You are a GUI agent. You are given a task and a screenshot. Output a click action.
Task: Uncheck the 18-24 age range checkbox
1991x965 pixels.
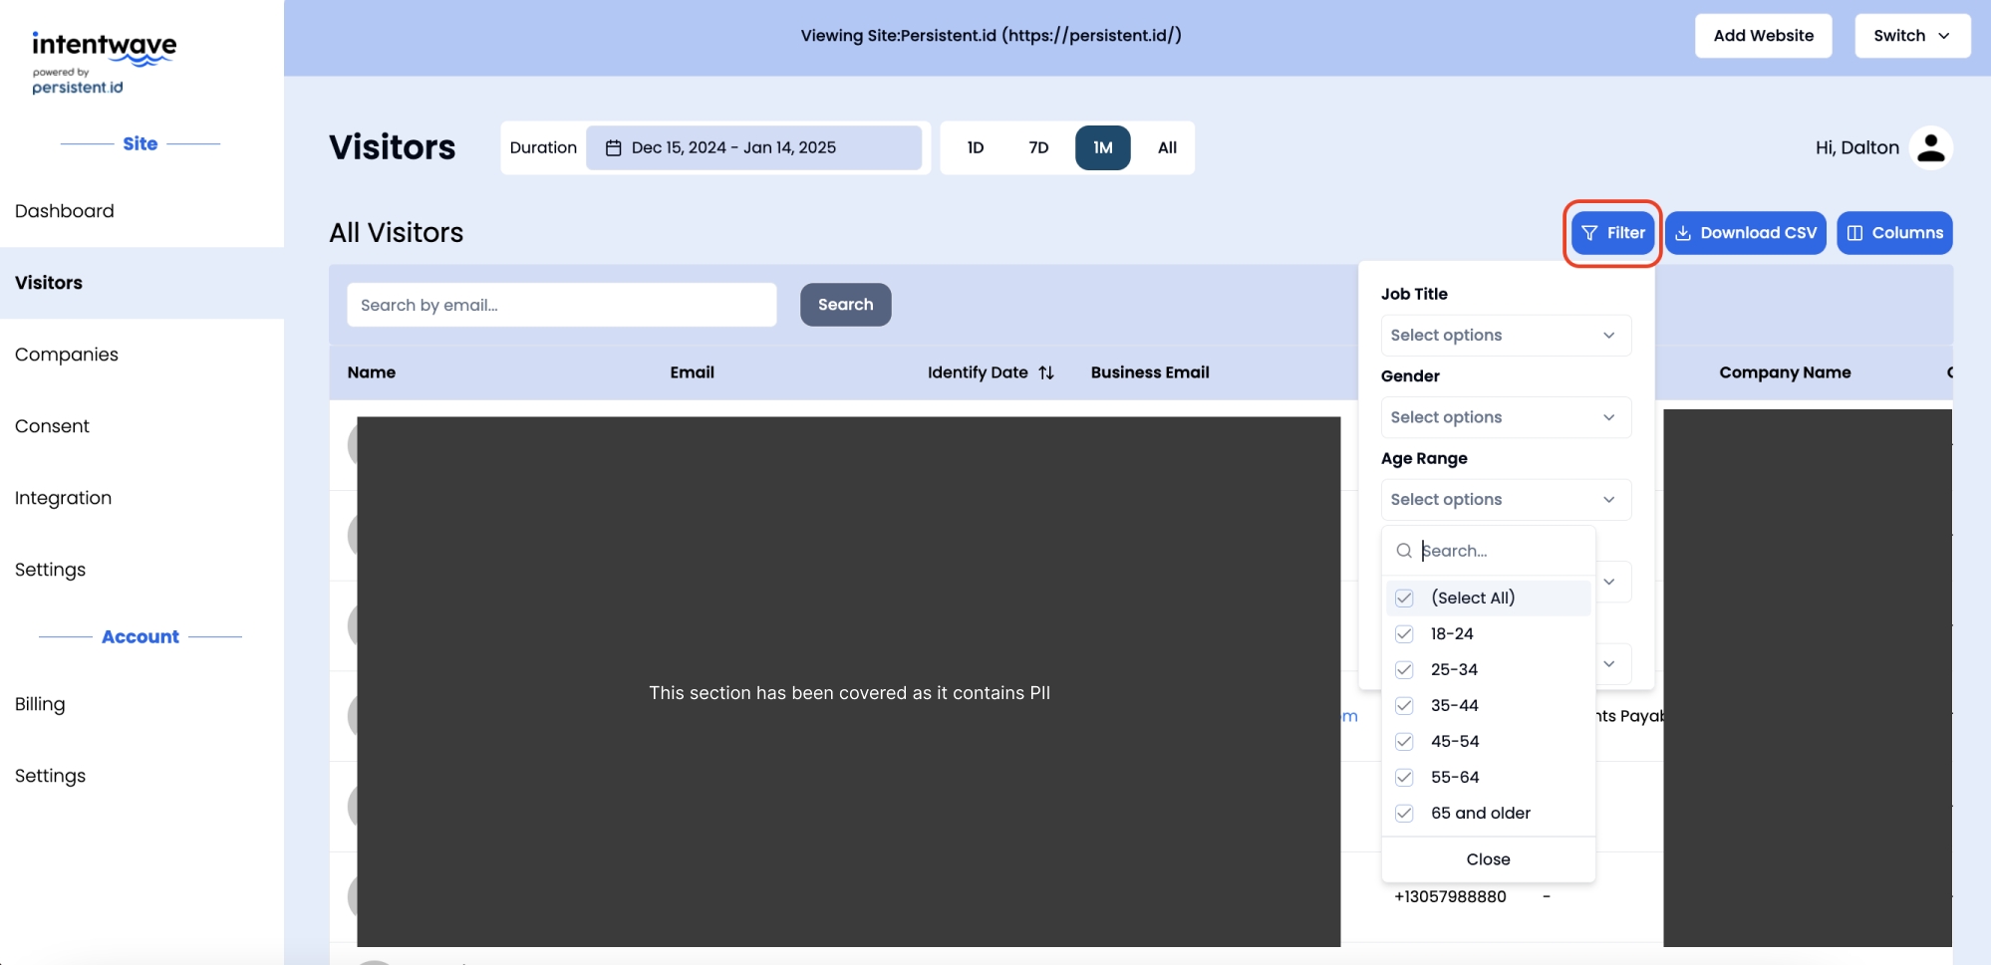1404,633
